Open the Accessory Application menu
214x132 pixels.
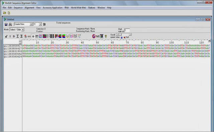tap(52, 8)
